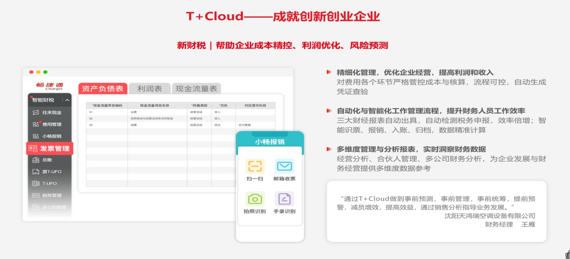Tap the 扫一扫 scan icon
570x259 pixels.
tap(254, 166)
